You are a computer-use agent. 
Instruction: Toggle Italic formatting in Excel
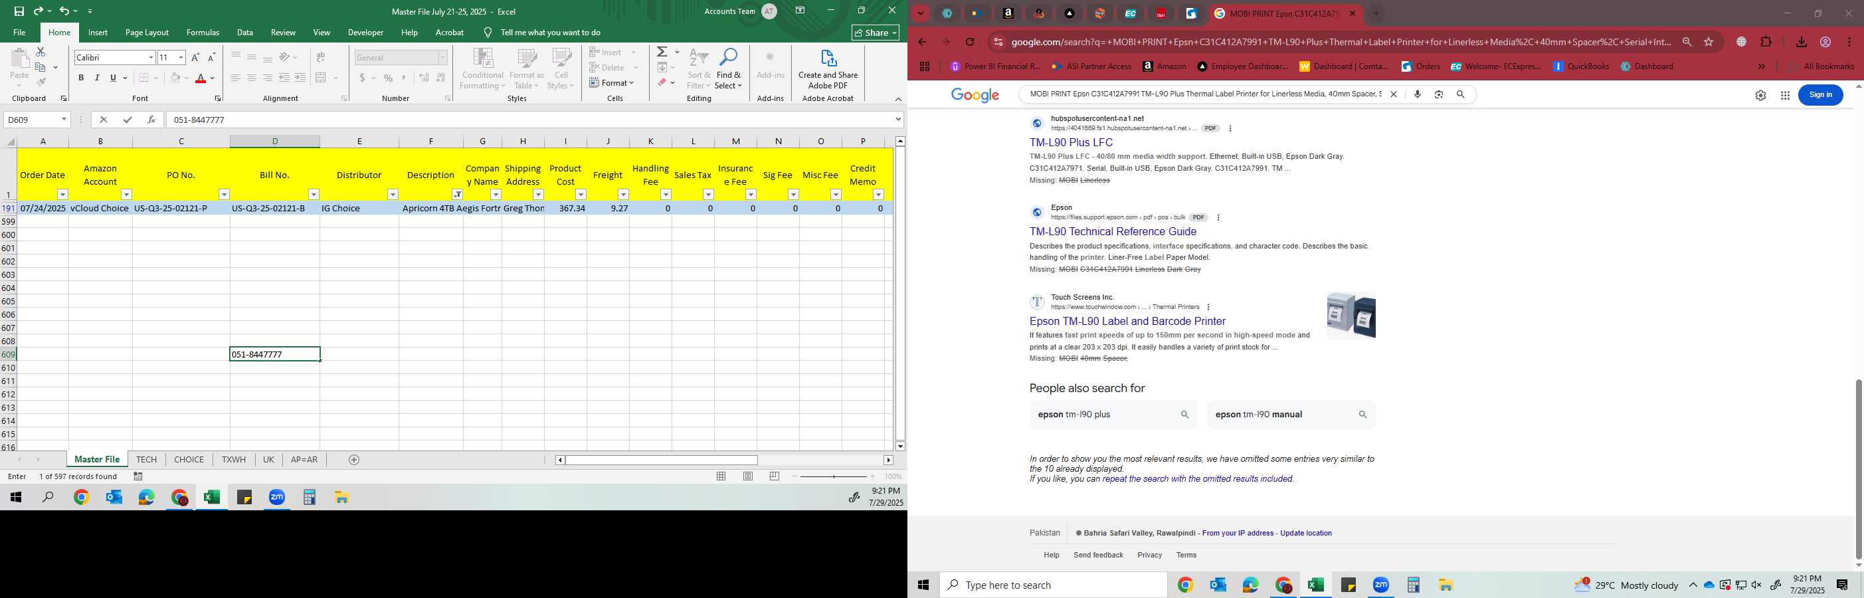(x=97, y=78)
